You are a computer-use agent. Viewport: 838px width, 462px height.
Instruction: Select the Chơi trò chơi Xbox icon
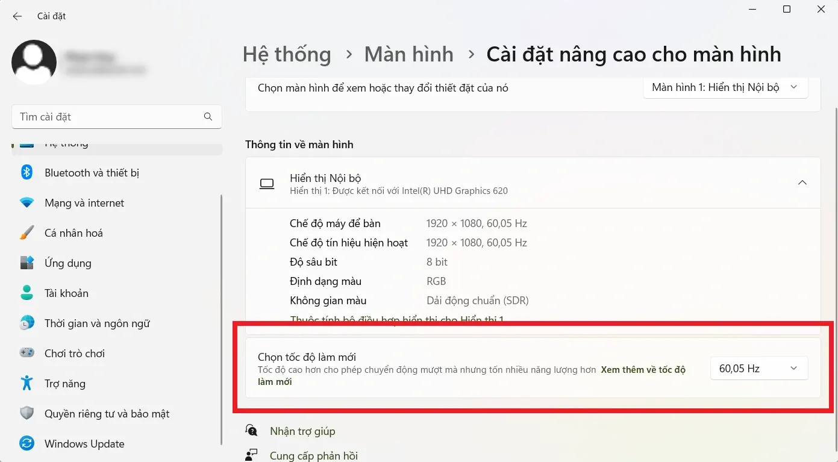pyautogui.click(x=27, y=353)
